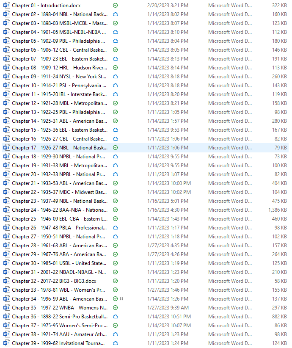Click the 882 KB file size
Screen dimensions: 292x348
280,317
